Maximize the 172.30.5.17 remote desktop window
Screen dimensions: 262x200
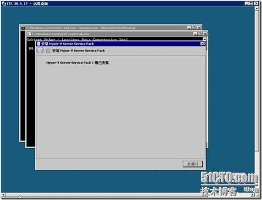[251, 3]
